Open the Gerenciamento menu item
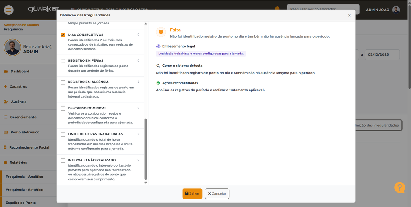The image size is (411, 207). (x=28, y=117)
